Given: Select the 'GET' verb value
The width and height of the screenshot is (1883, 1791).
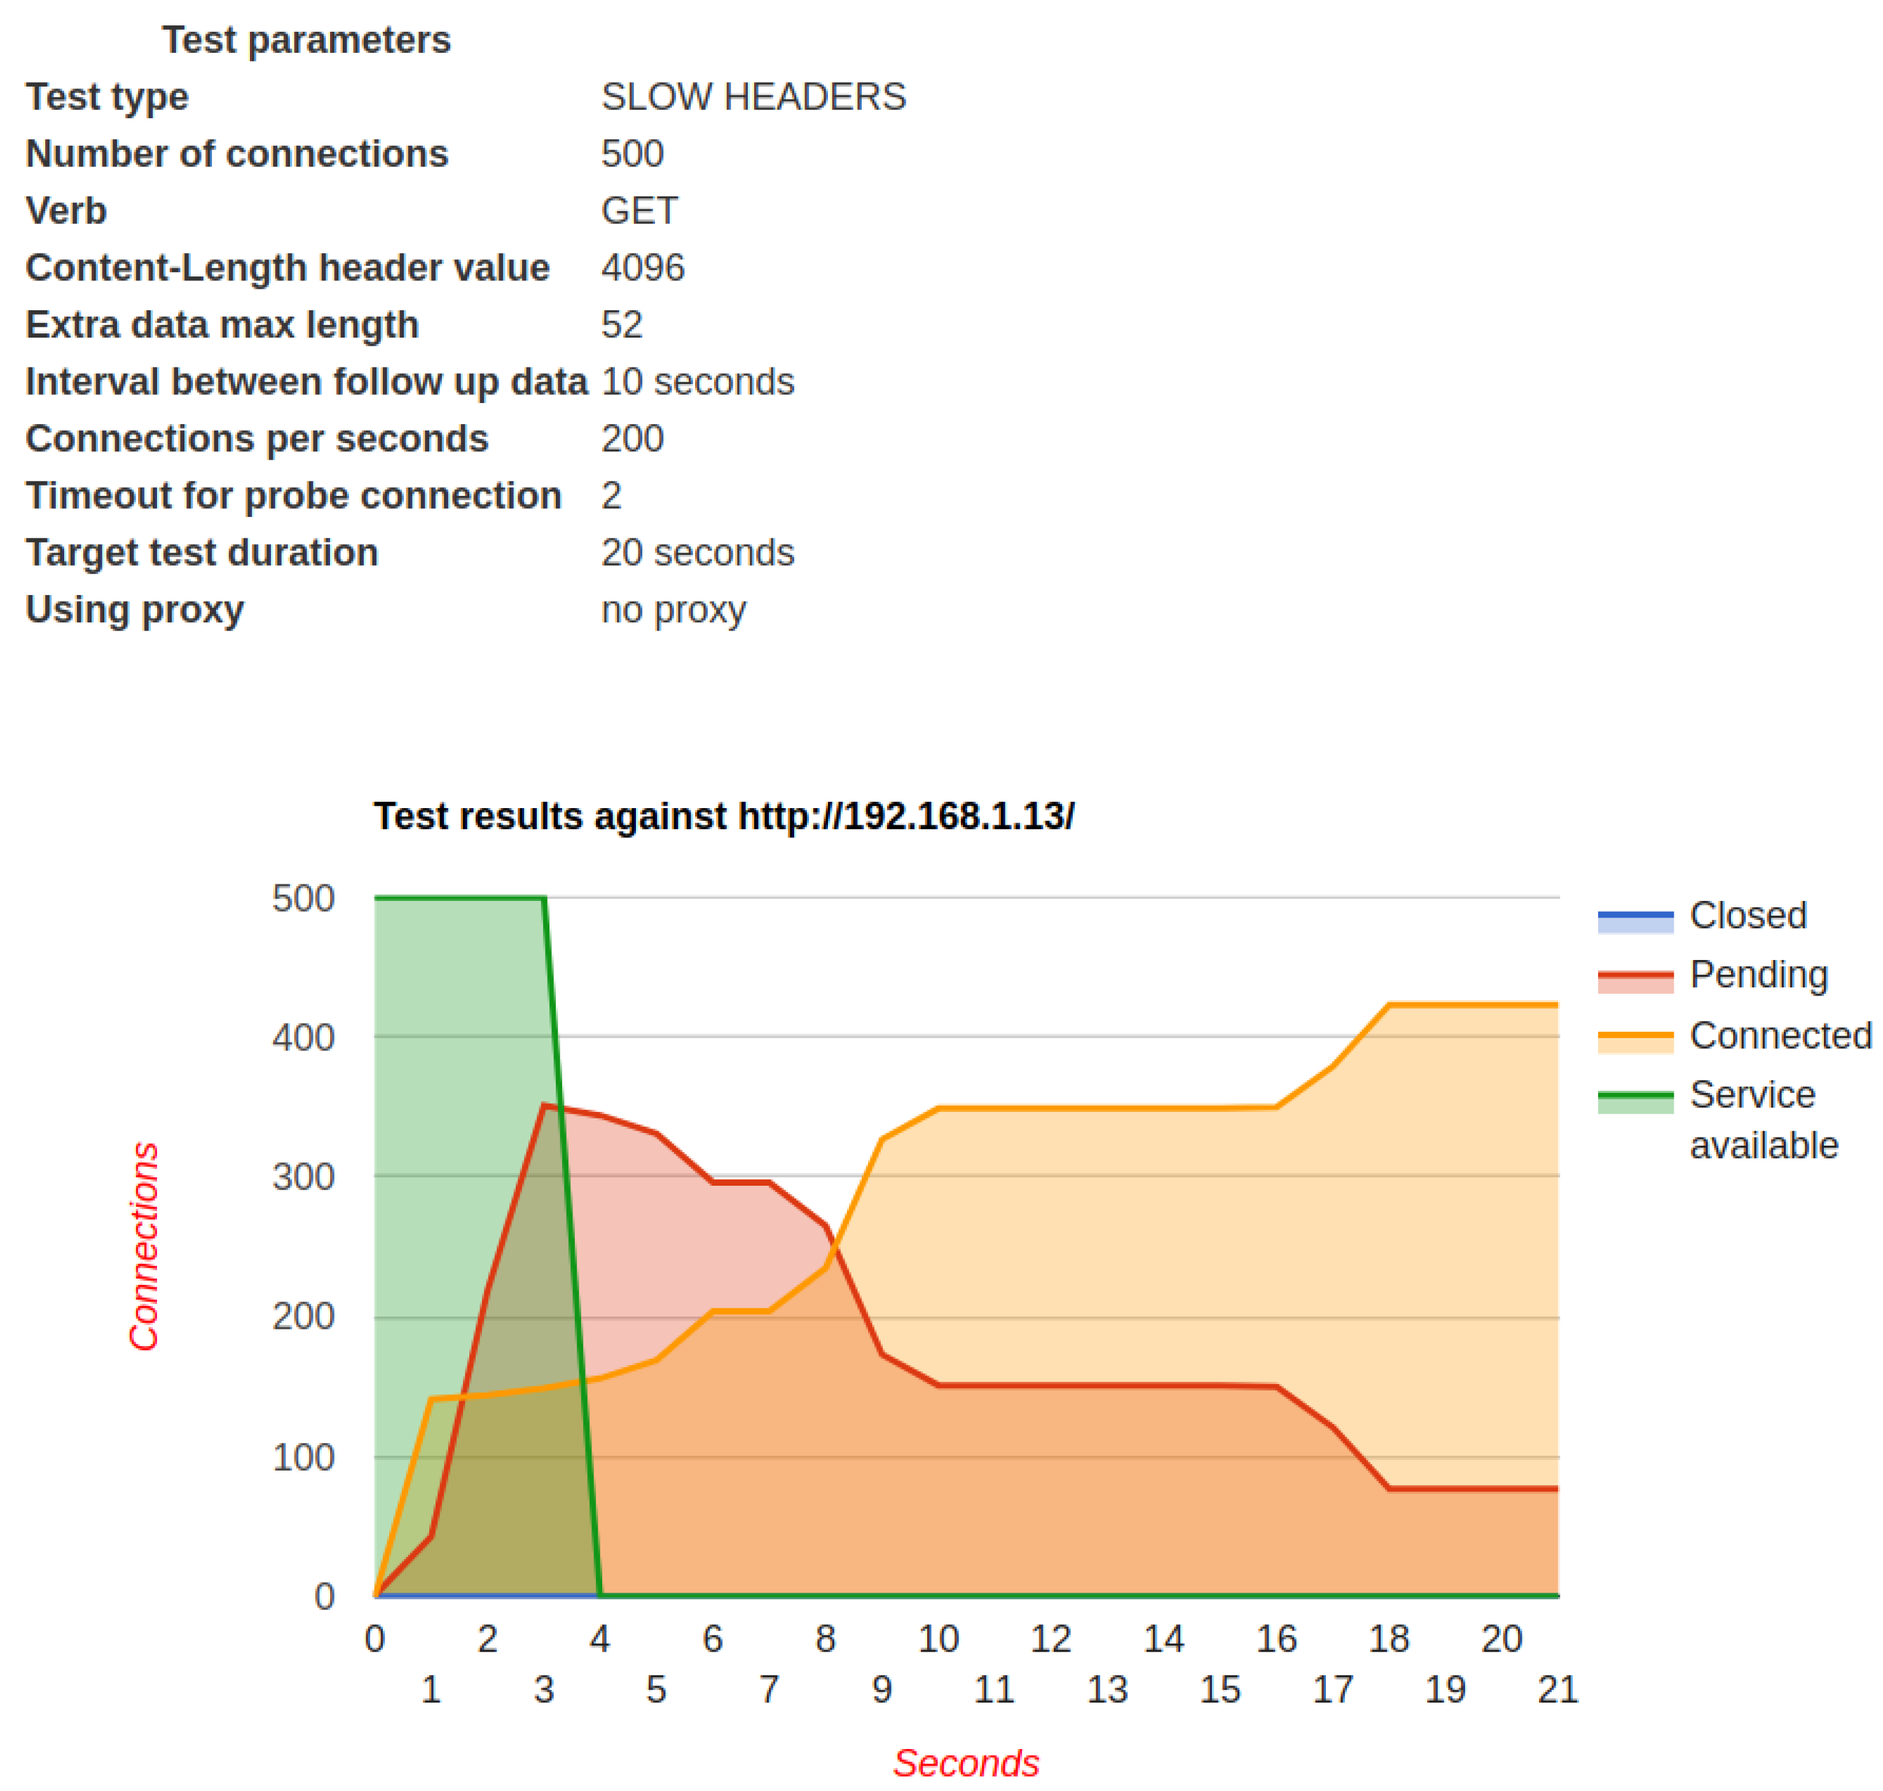Looking at the screenshot, I should click(639, 211).
